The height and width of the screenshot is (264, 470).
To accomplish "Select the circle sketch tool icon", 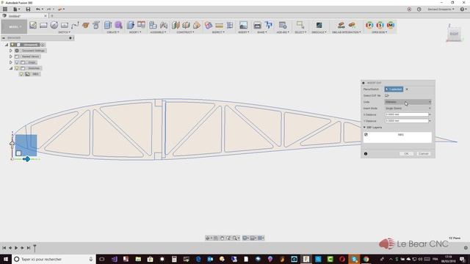I will 54,25.
